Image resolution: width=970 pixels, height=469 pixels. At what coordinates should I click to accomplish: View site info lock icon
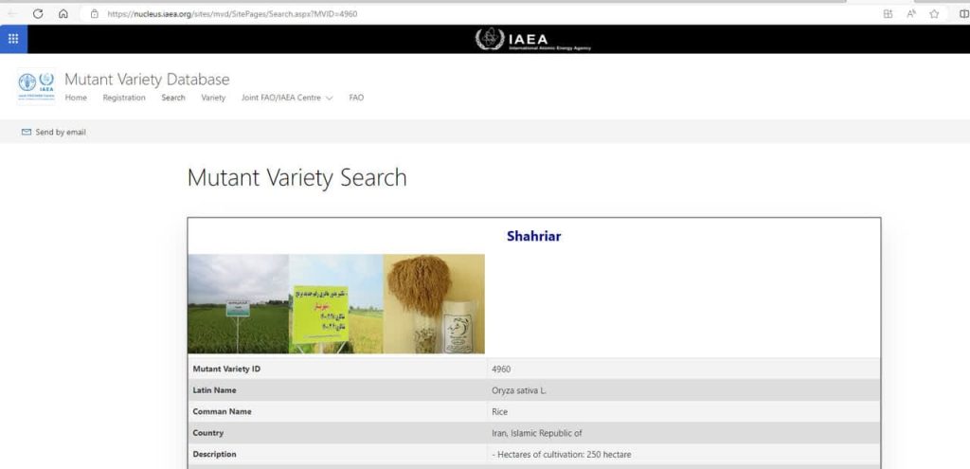coord(95,13)
